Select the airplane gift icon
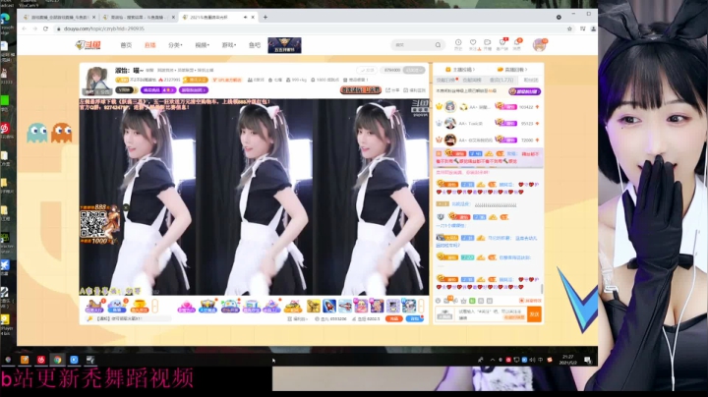The height and width of the screenshot is (397, 708). click(345, 306)
